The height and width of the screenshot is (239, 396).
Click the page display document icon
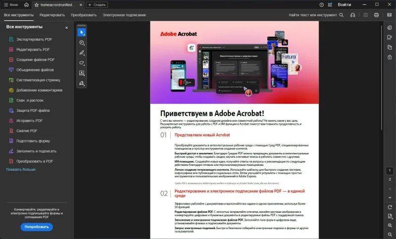390,216
